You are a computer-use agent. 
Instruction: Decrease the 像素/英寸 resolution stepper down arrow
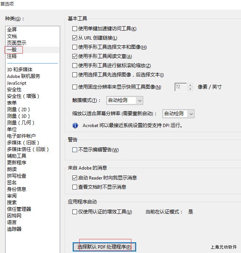pyautogui.click(x=190, y=89)
